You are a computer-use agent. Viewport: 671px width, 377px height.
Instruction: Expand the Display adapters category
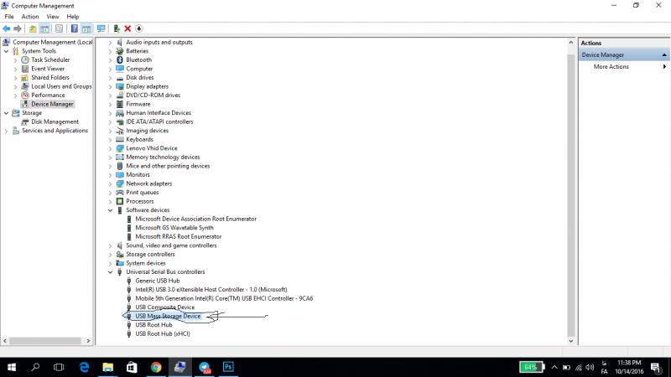(110, 87)
